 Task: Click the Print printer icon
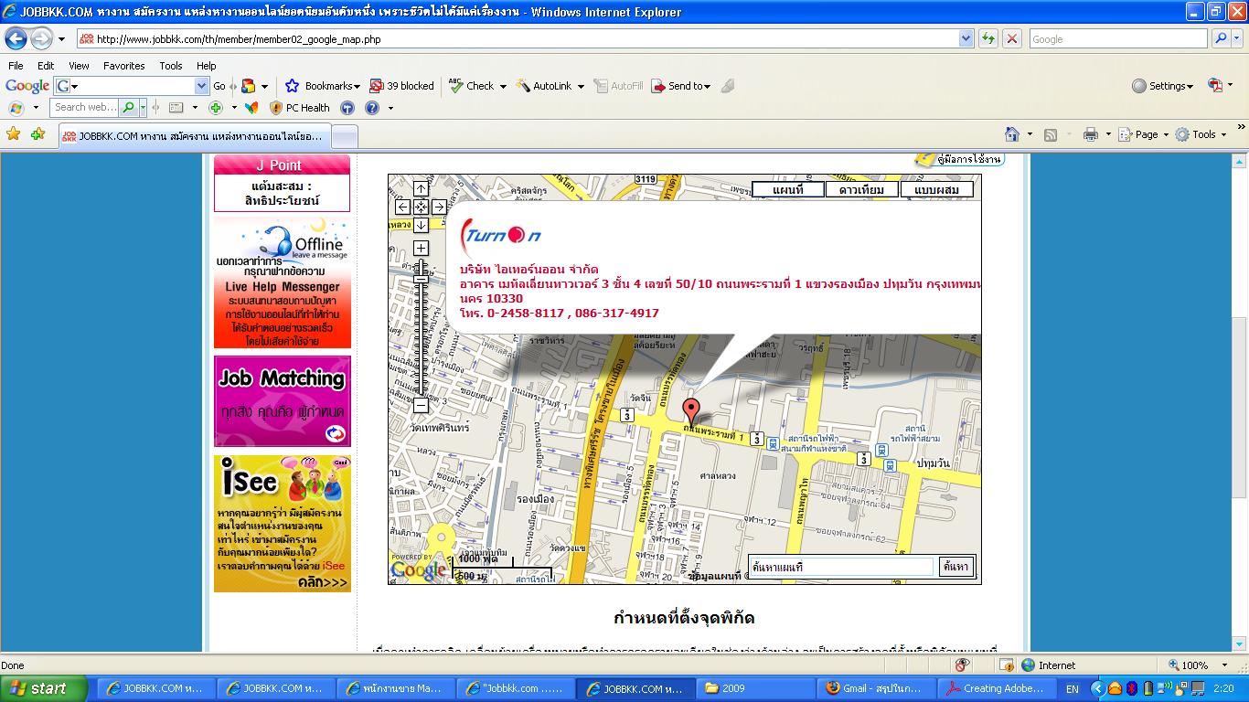point(1090,134)
